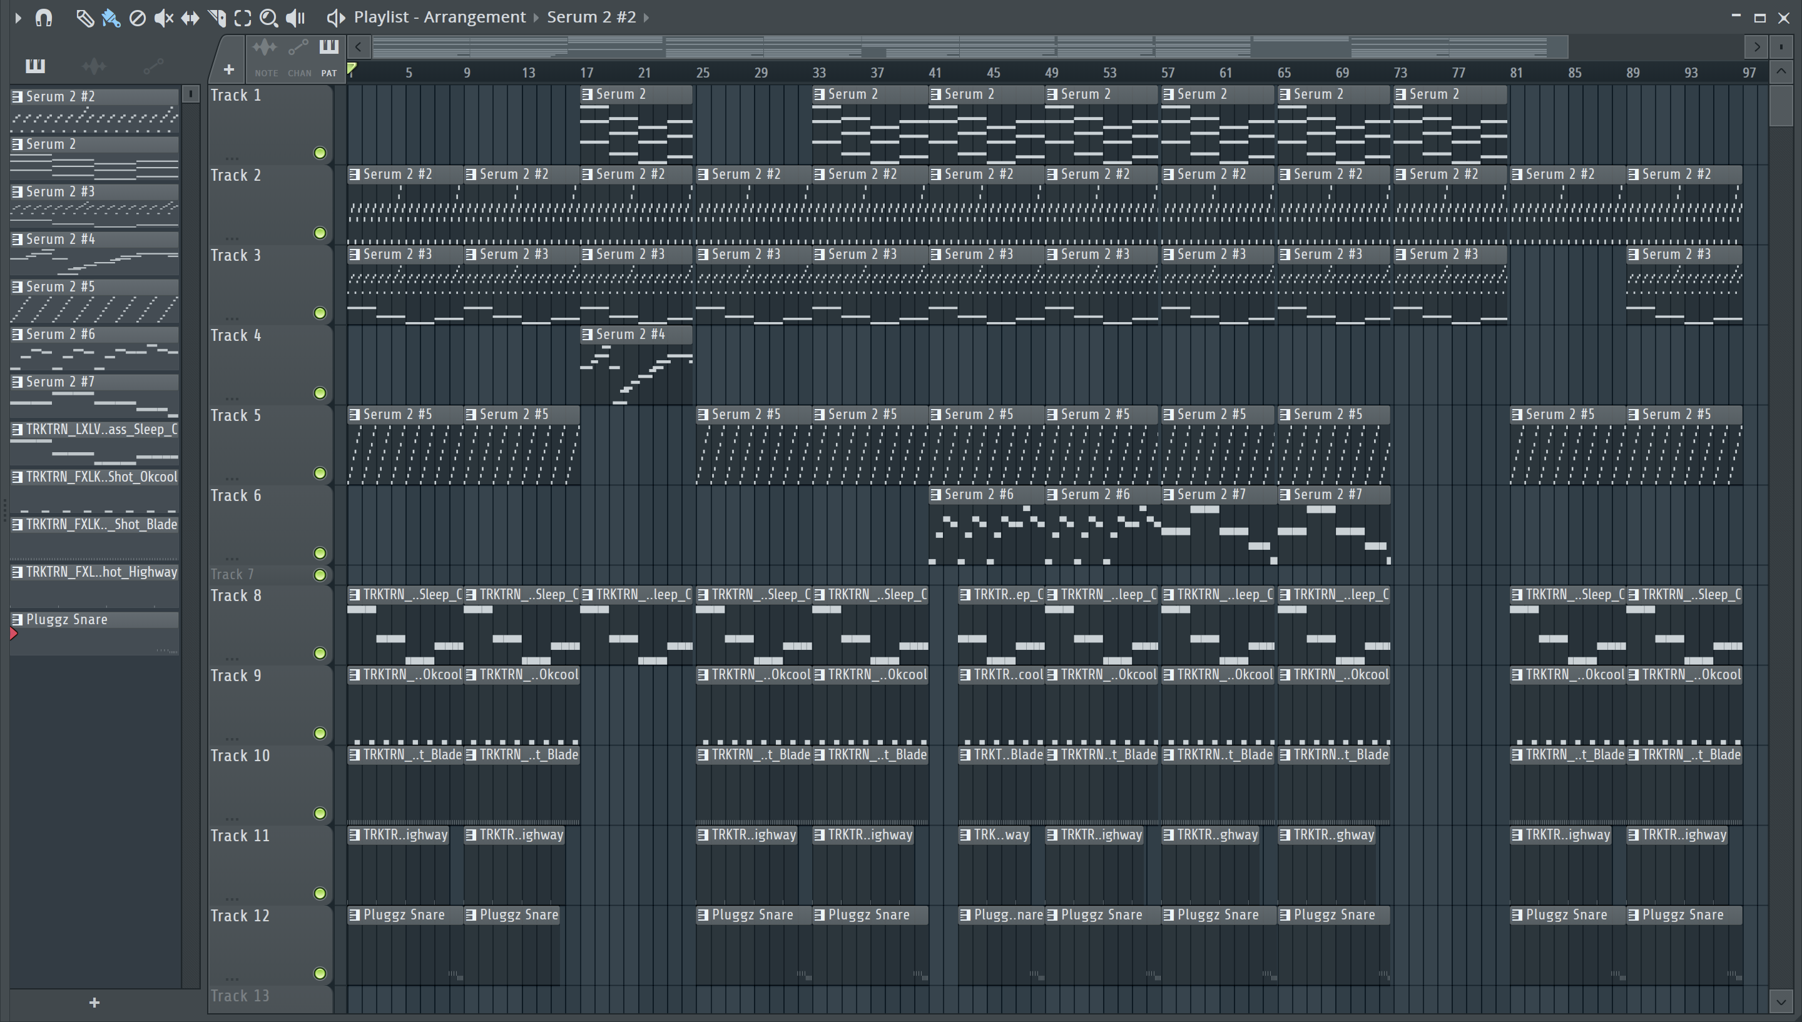
Task: Select Serum 2 #2 in pattern picker
Action: [x=94, y=110]
